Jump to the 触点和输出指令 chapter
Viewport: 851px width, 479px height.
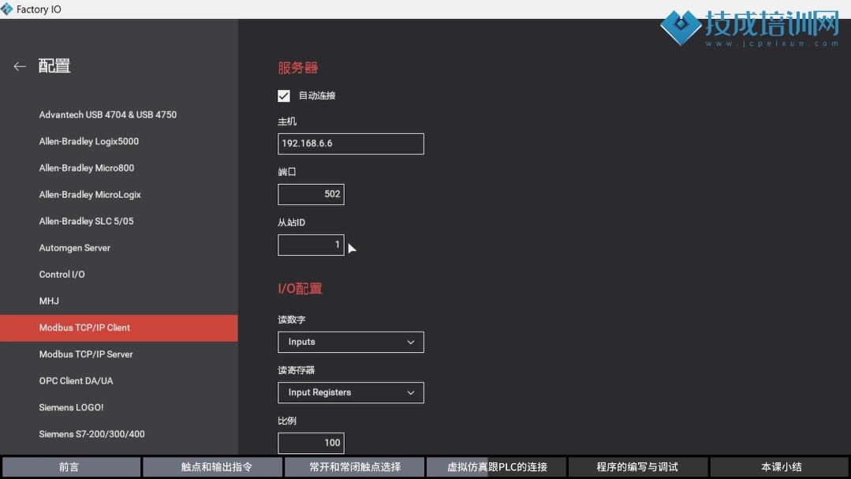point(213,467)
